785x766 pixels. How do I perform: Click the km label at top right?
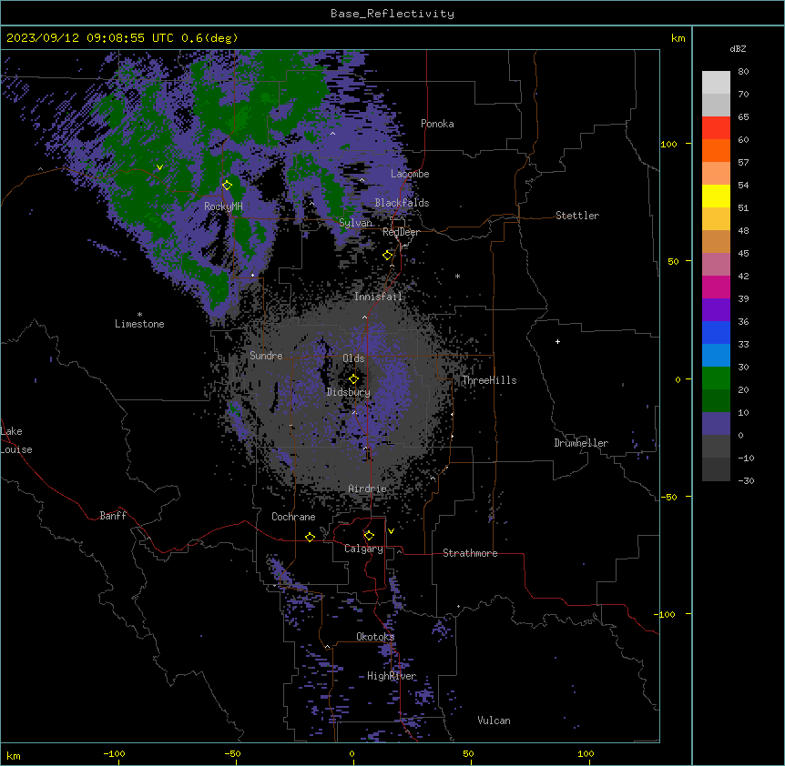pos(678,38)
